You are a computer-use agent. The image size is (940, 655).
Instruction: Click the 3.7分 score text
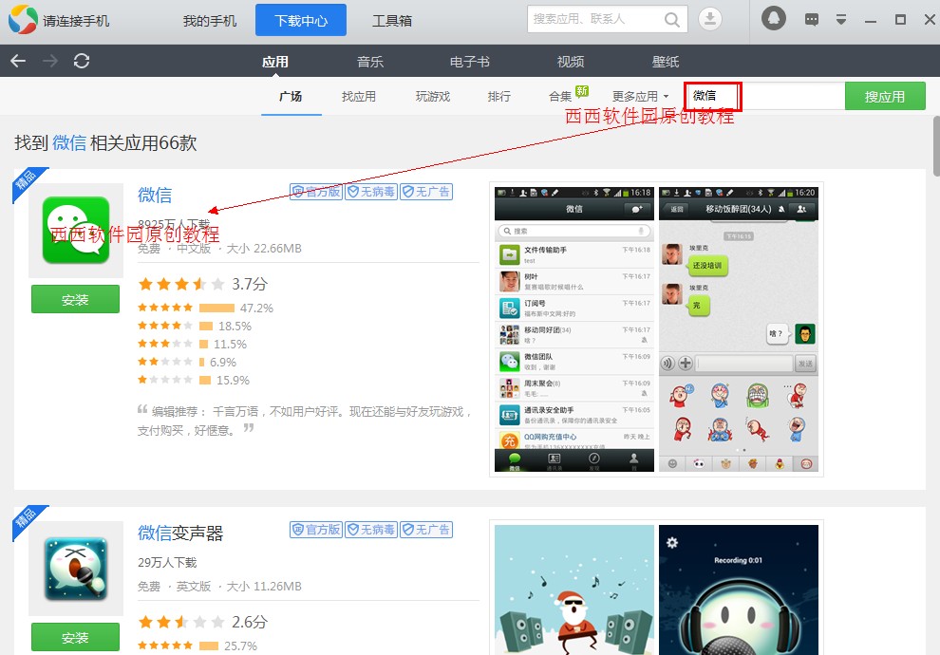point(250,284)
